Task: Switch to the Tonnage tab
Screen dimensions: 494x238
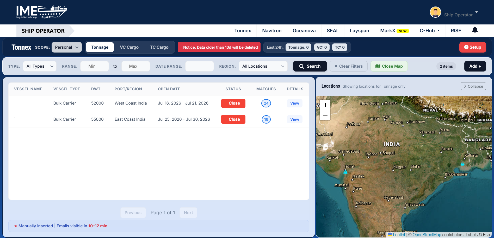Action: (100, 47)
